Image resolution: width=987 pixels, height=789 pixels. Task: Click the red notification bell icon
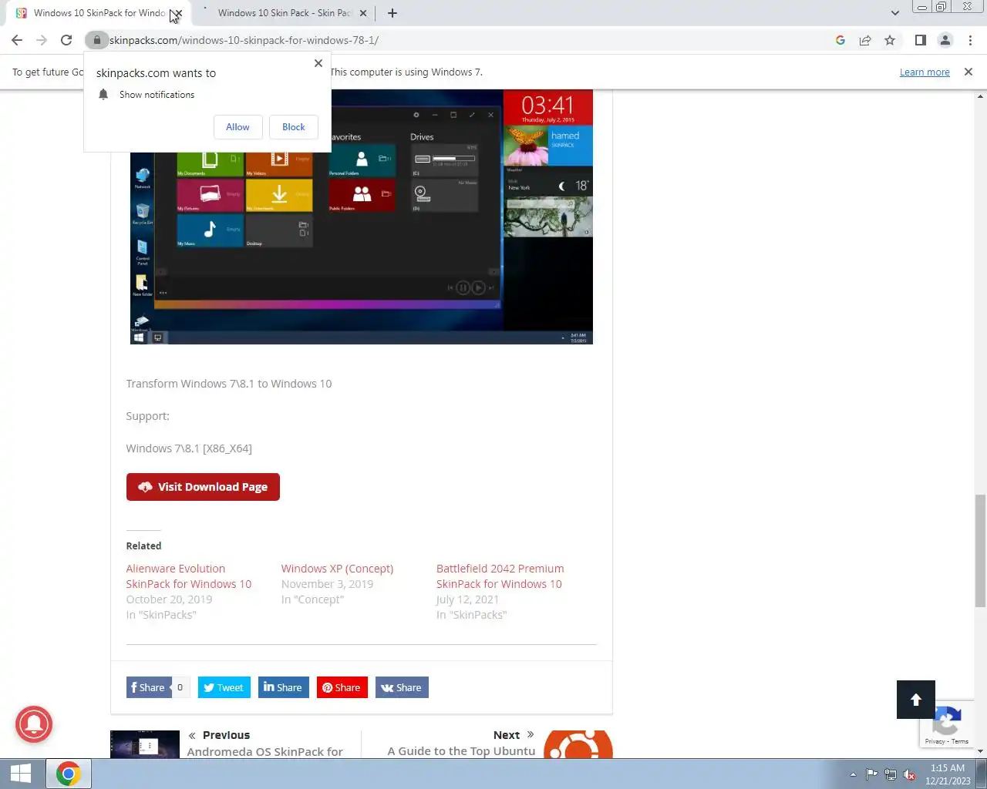click(x=34, y=724)
